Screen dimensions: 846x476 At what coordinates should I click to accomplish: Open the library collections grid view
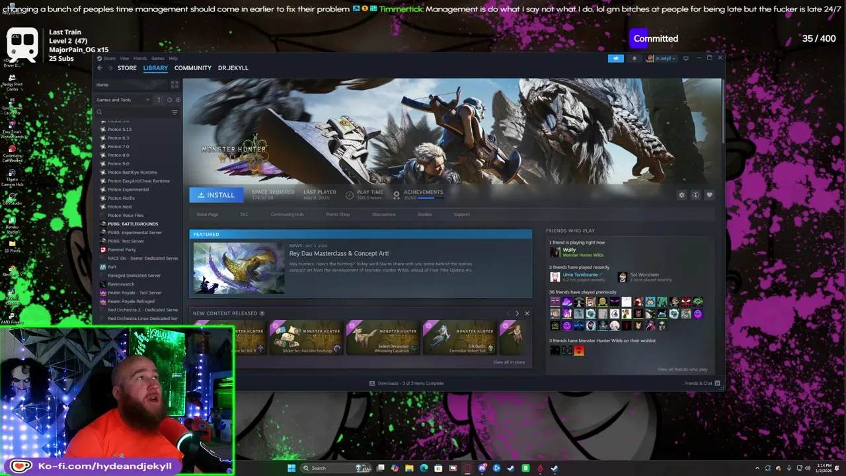[174, 85]
